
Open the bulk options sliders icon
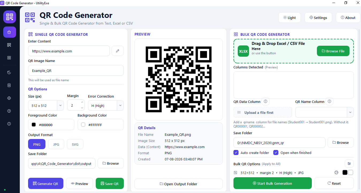[x=349, y=164]
